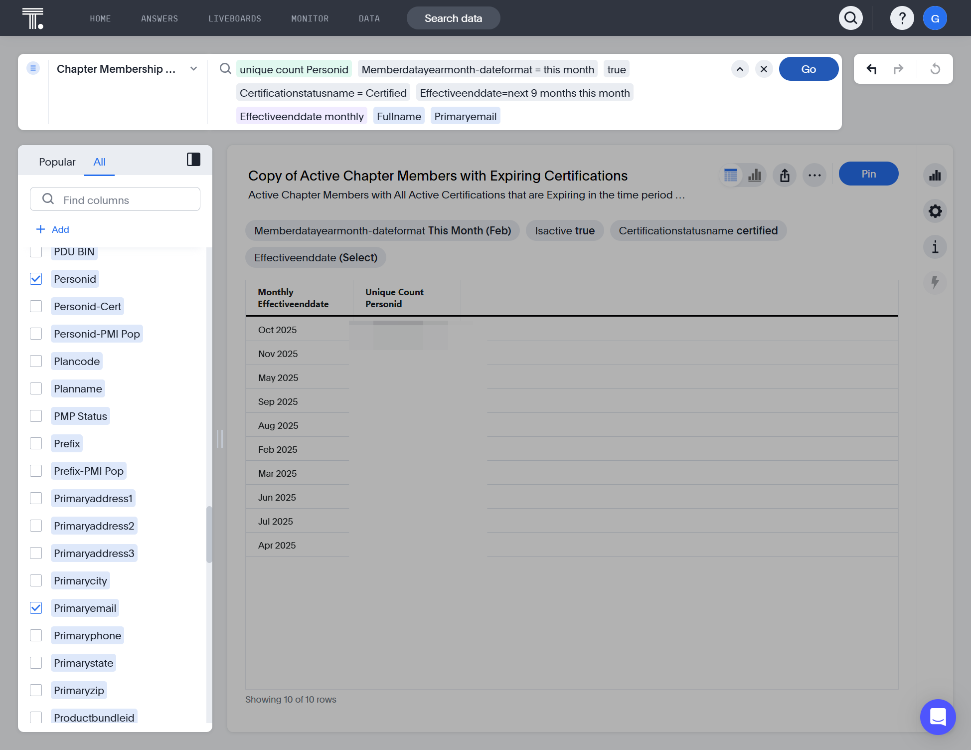Open the Isactive true filter chip
This screenshot has width=971, height=750.
(565, 231)
